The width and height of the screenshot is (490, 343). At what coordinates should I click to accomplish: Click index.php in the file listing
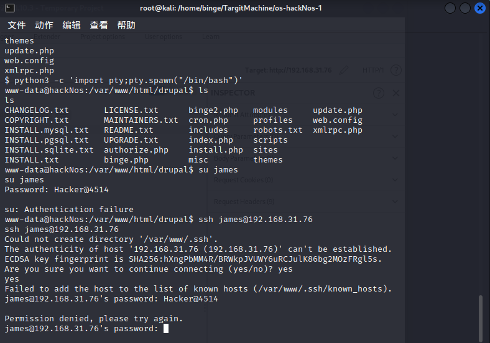point(211,140)
